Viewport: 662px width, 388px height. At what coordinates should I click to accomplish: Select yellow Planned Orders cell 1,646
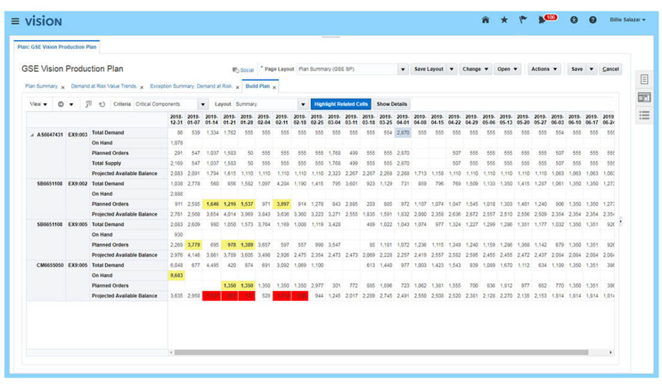211,204
